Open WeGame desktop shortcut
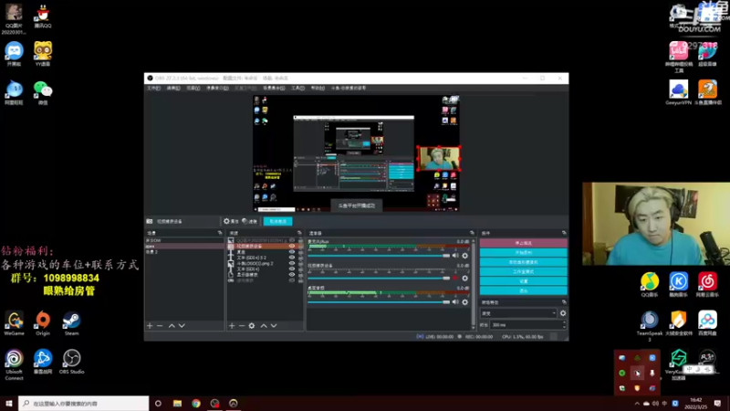 [14, 323]
